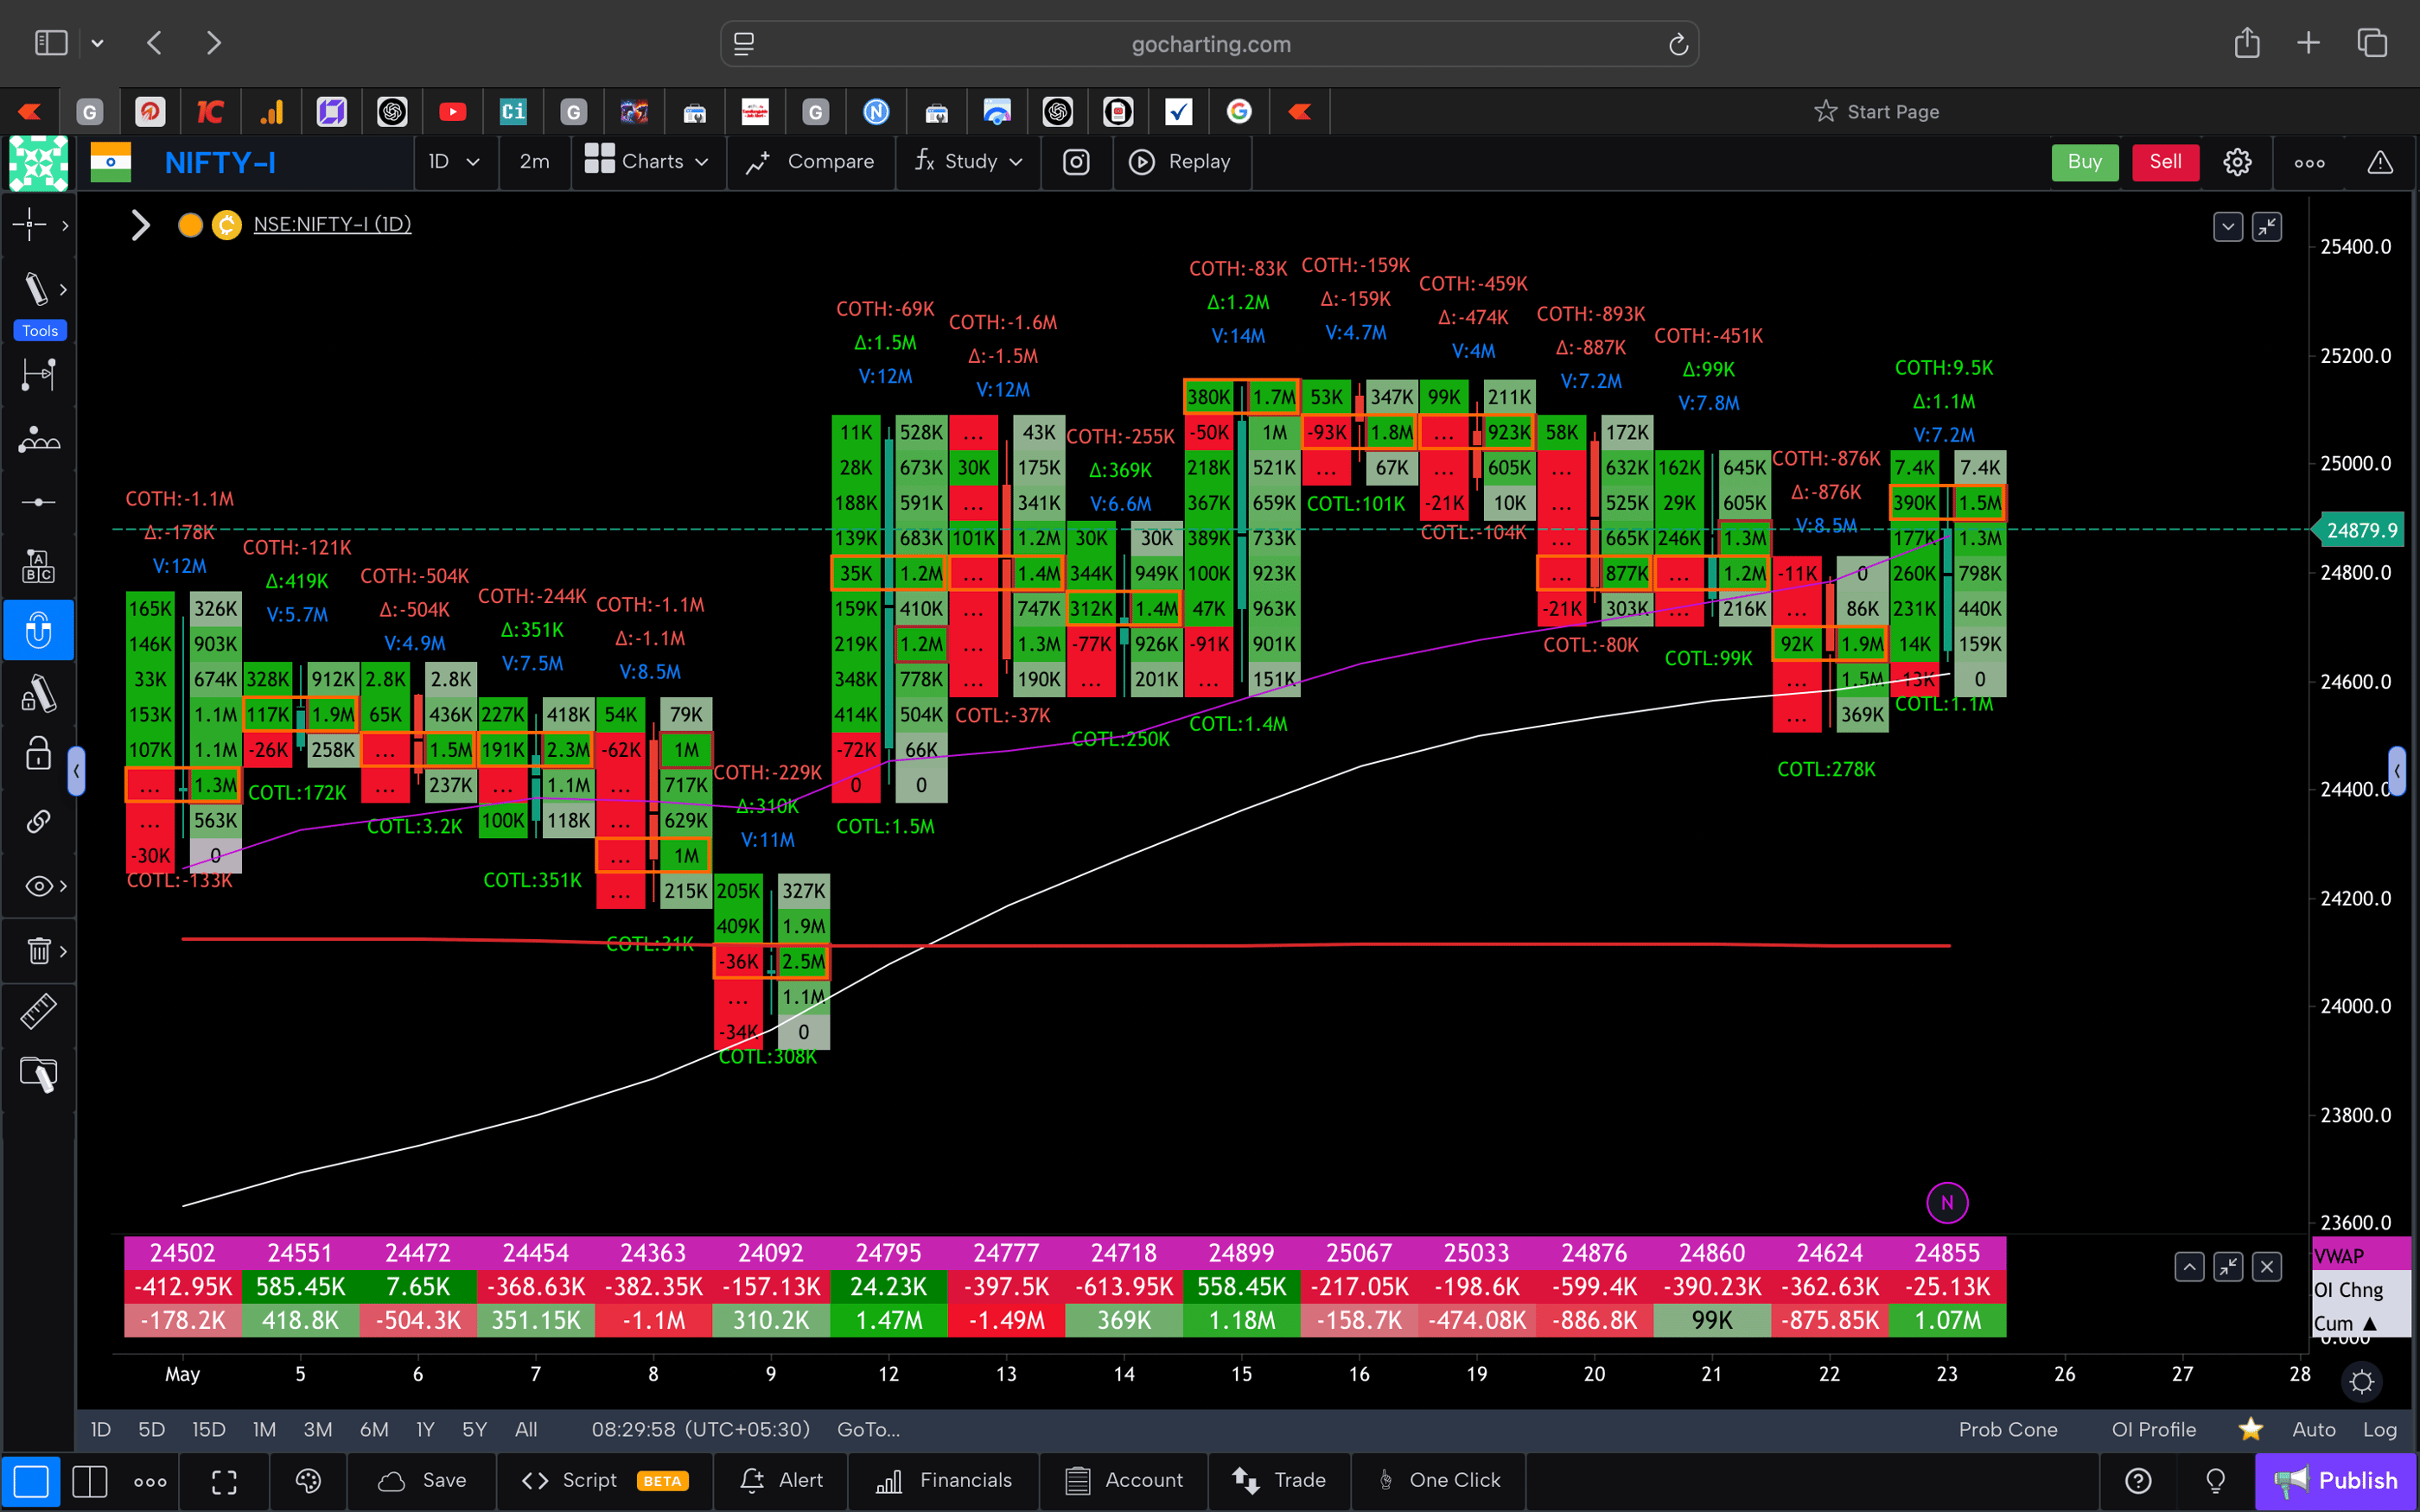Open the 1D timeframe dropdown
The height and width of the screenshot is (1512, 2420).
[x=455, y=161]
